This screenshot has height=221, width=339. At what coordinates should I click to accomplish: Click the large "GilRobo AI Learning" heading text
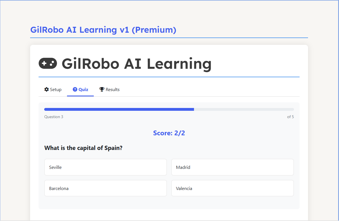(137, 64)
